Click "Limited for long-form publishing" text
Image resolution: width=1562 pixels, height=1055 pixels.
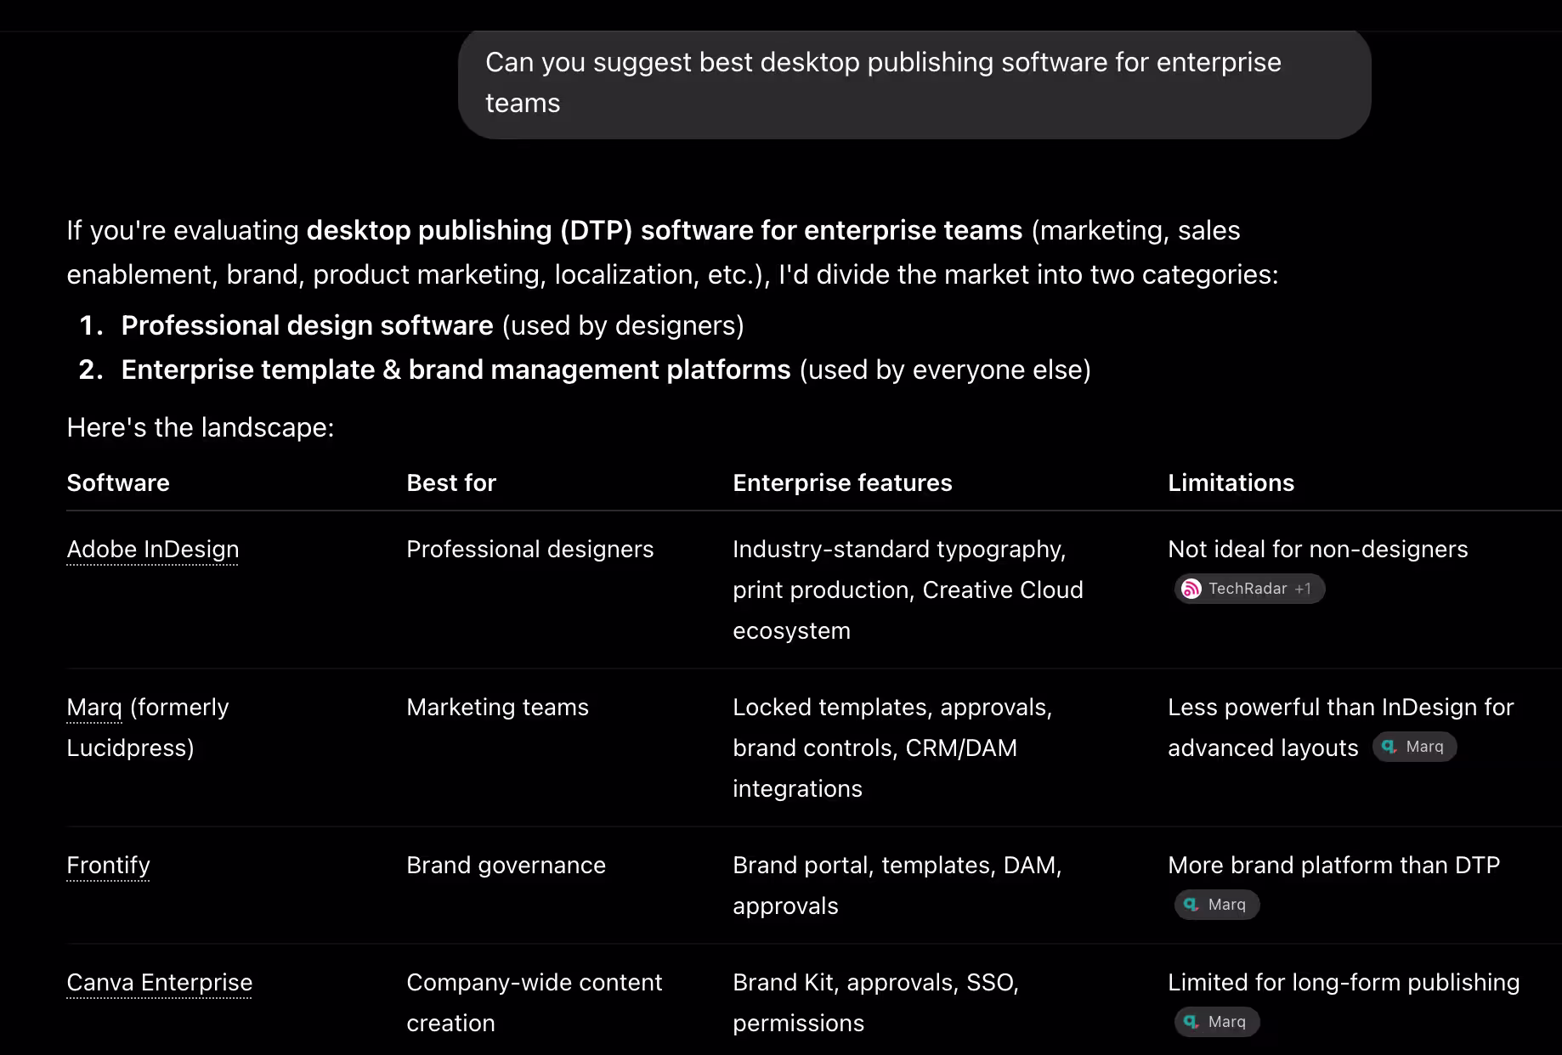click(1344, 983)
